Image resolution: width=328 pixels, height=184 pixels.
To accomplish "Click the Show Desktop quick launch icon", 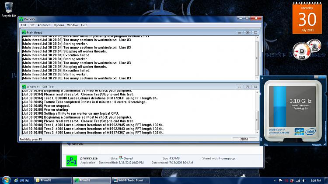I will click(x=21, y=181).
